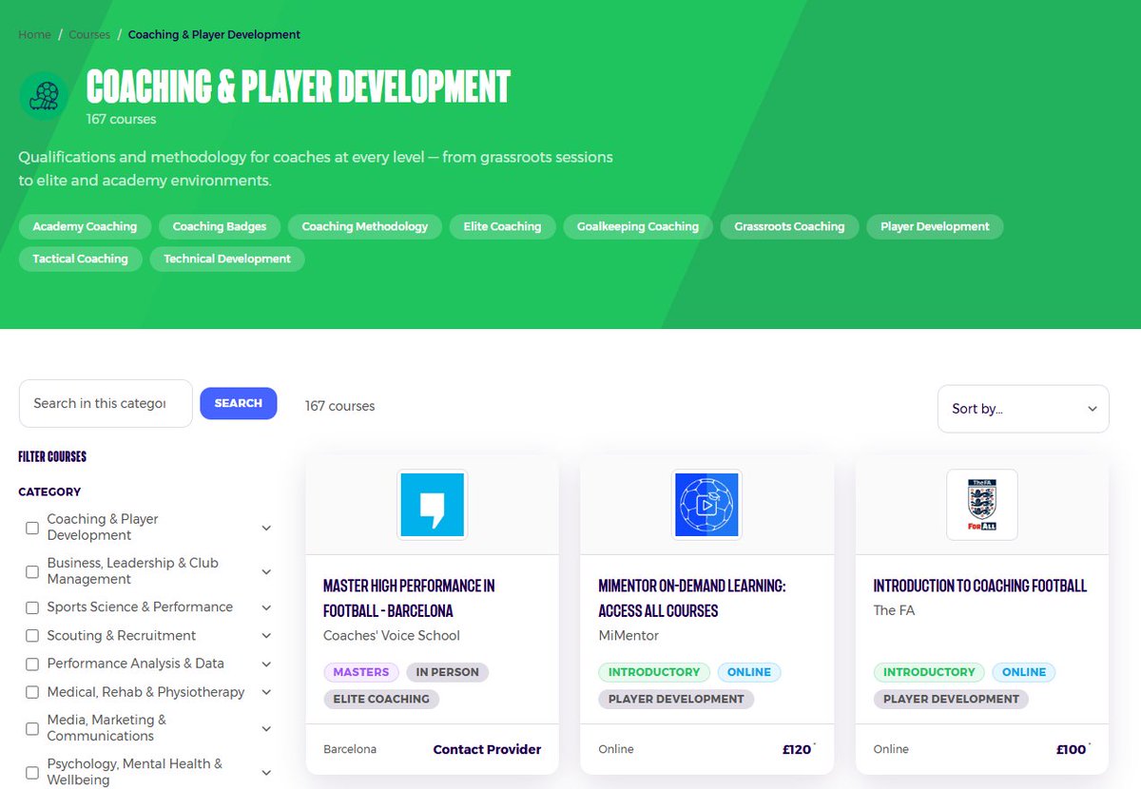Expand Scouting & Recruitment subcategories
Viewport: 1141px width, 789px height.
click(x=266, y=636)
